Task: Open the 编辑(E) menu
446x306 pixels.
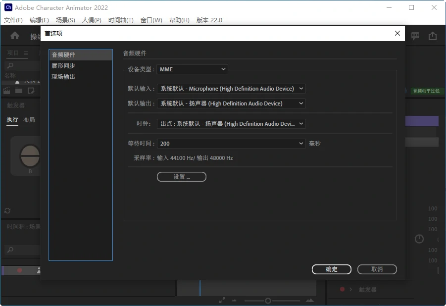Action: click(39, 20)
